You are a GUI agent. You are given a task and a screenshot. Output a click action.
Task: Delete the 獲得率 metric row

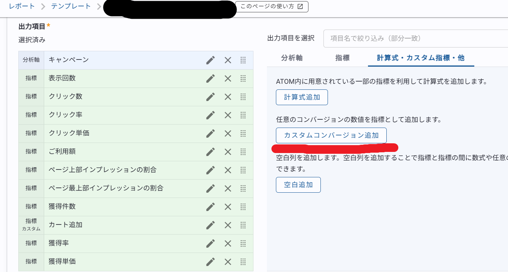coord(228,244)
